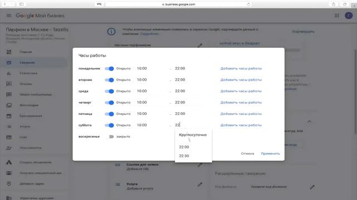Open the hamburger main menu
This screenshot has height=200, width=357.
[9, 16]
